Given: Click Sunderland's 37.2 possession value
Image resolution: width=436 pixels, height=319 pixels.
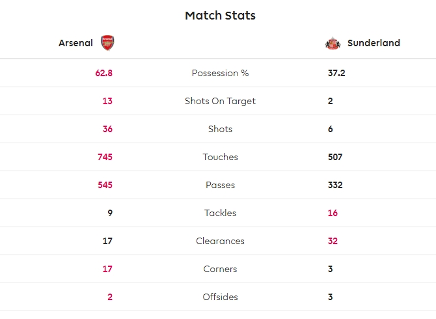Looking at the screenshot, I should [336, 73].
